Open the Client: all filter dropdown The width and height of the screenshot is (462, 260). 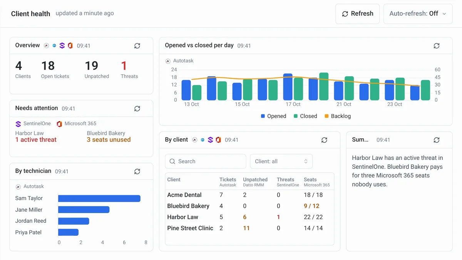pos(281,161)
